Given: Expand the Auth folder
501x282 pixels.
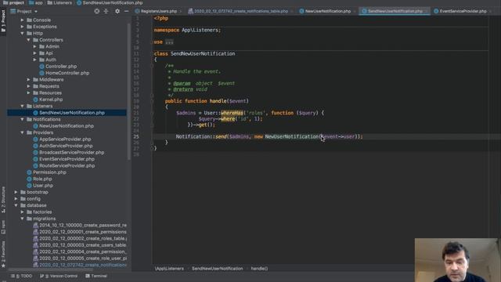Looking at the screenshot, I should [x=34, y=60].
